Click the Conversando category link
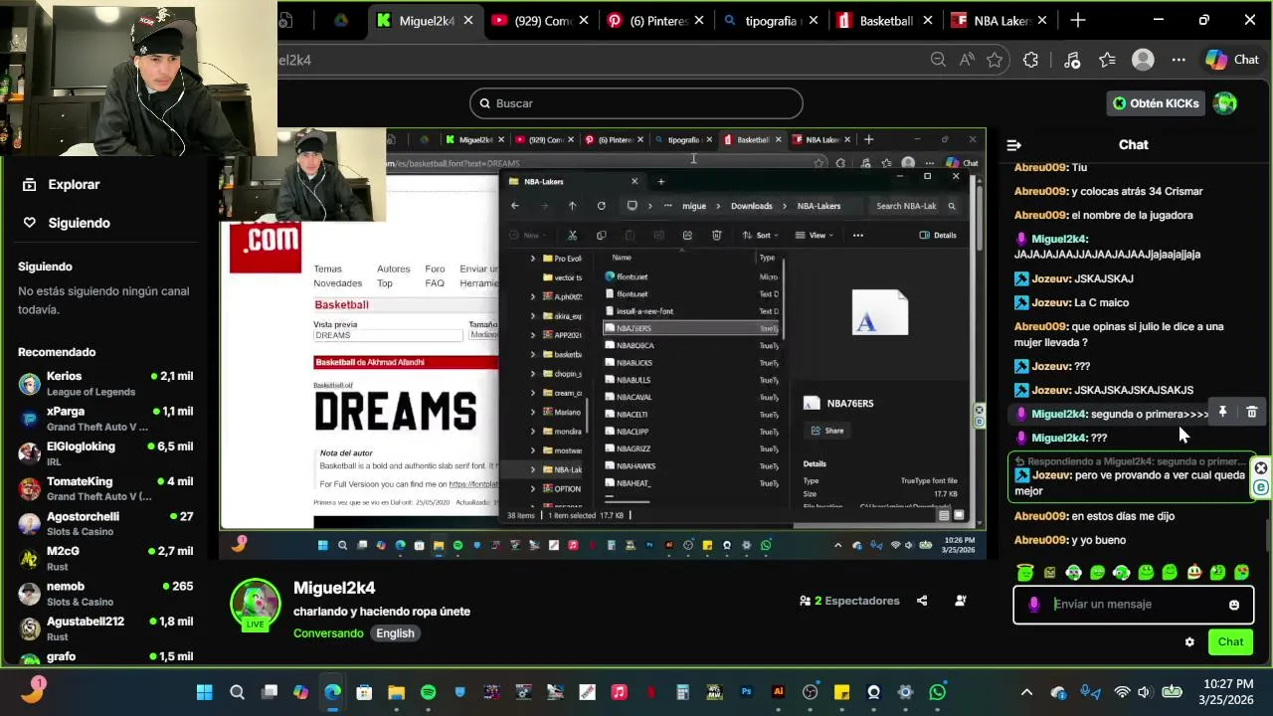Image resolution: width=1273 pixels, height=716 pixels. [328, 633]
